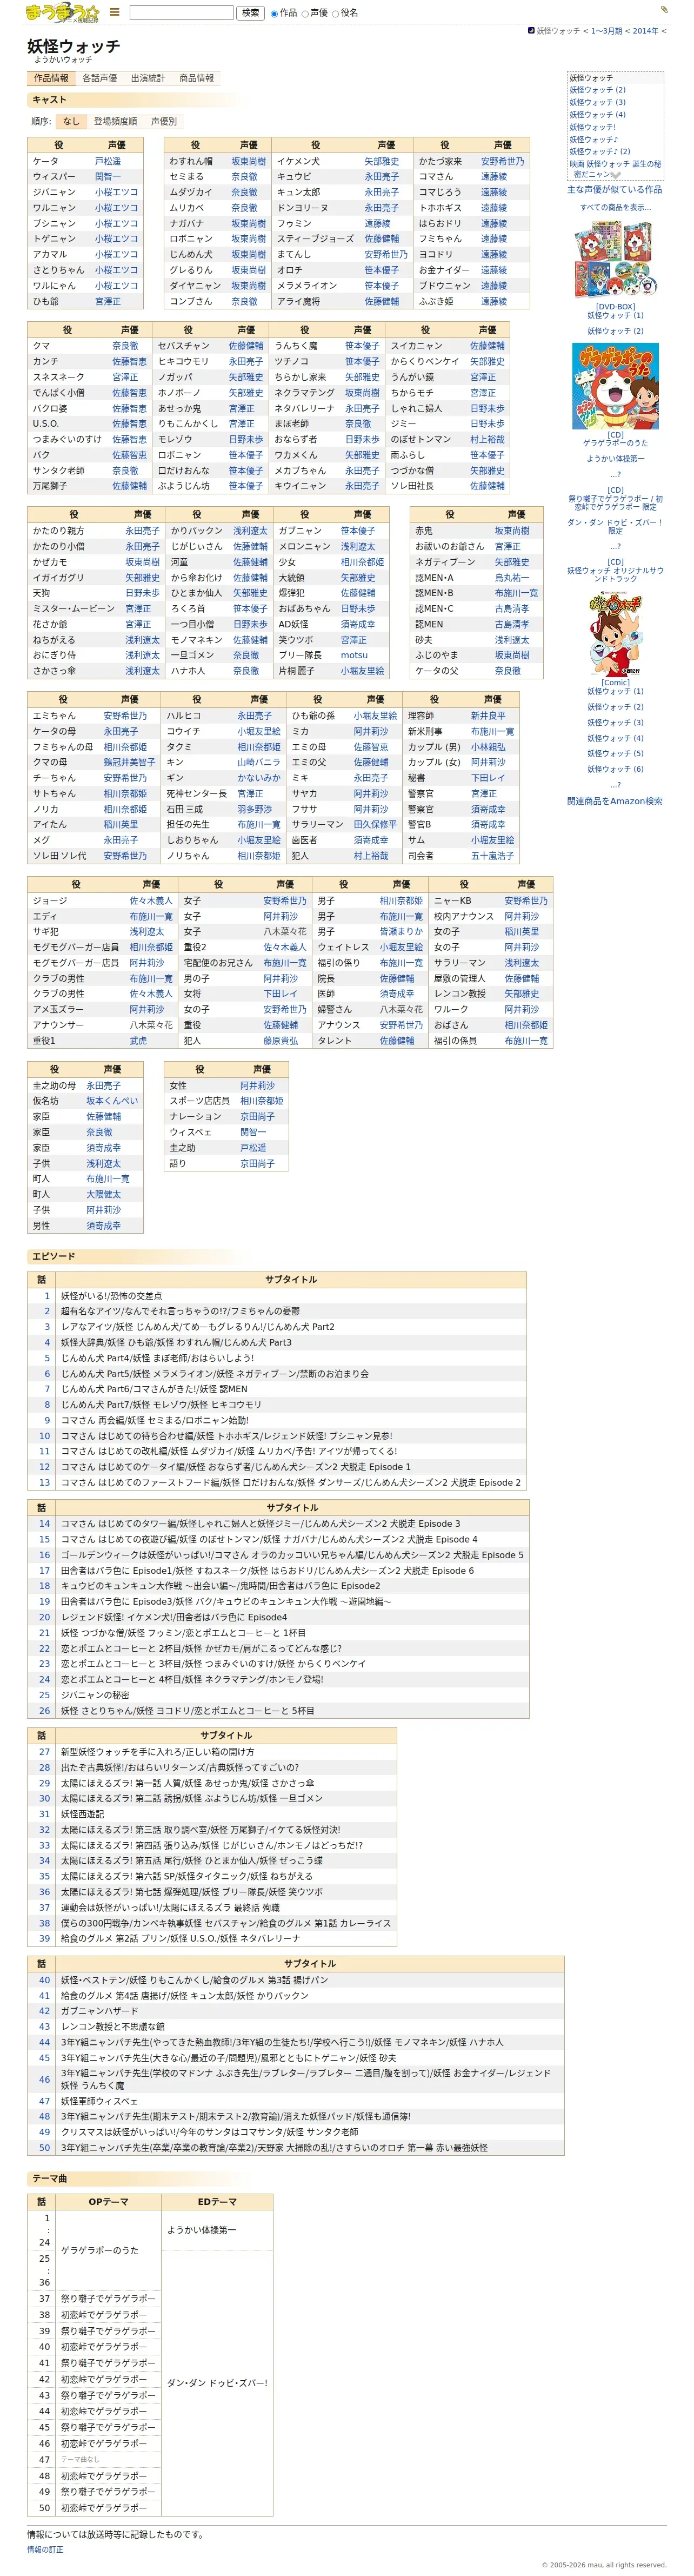The image size is (694, 2576).
Task: Open the ゲラゲラポーのうた CD cover thumbnail
Action: [x=615, y=385]
